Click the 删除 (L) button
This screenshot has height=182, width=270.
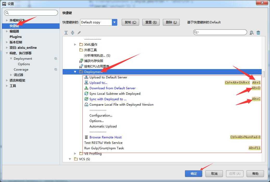coord(171,22)
